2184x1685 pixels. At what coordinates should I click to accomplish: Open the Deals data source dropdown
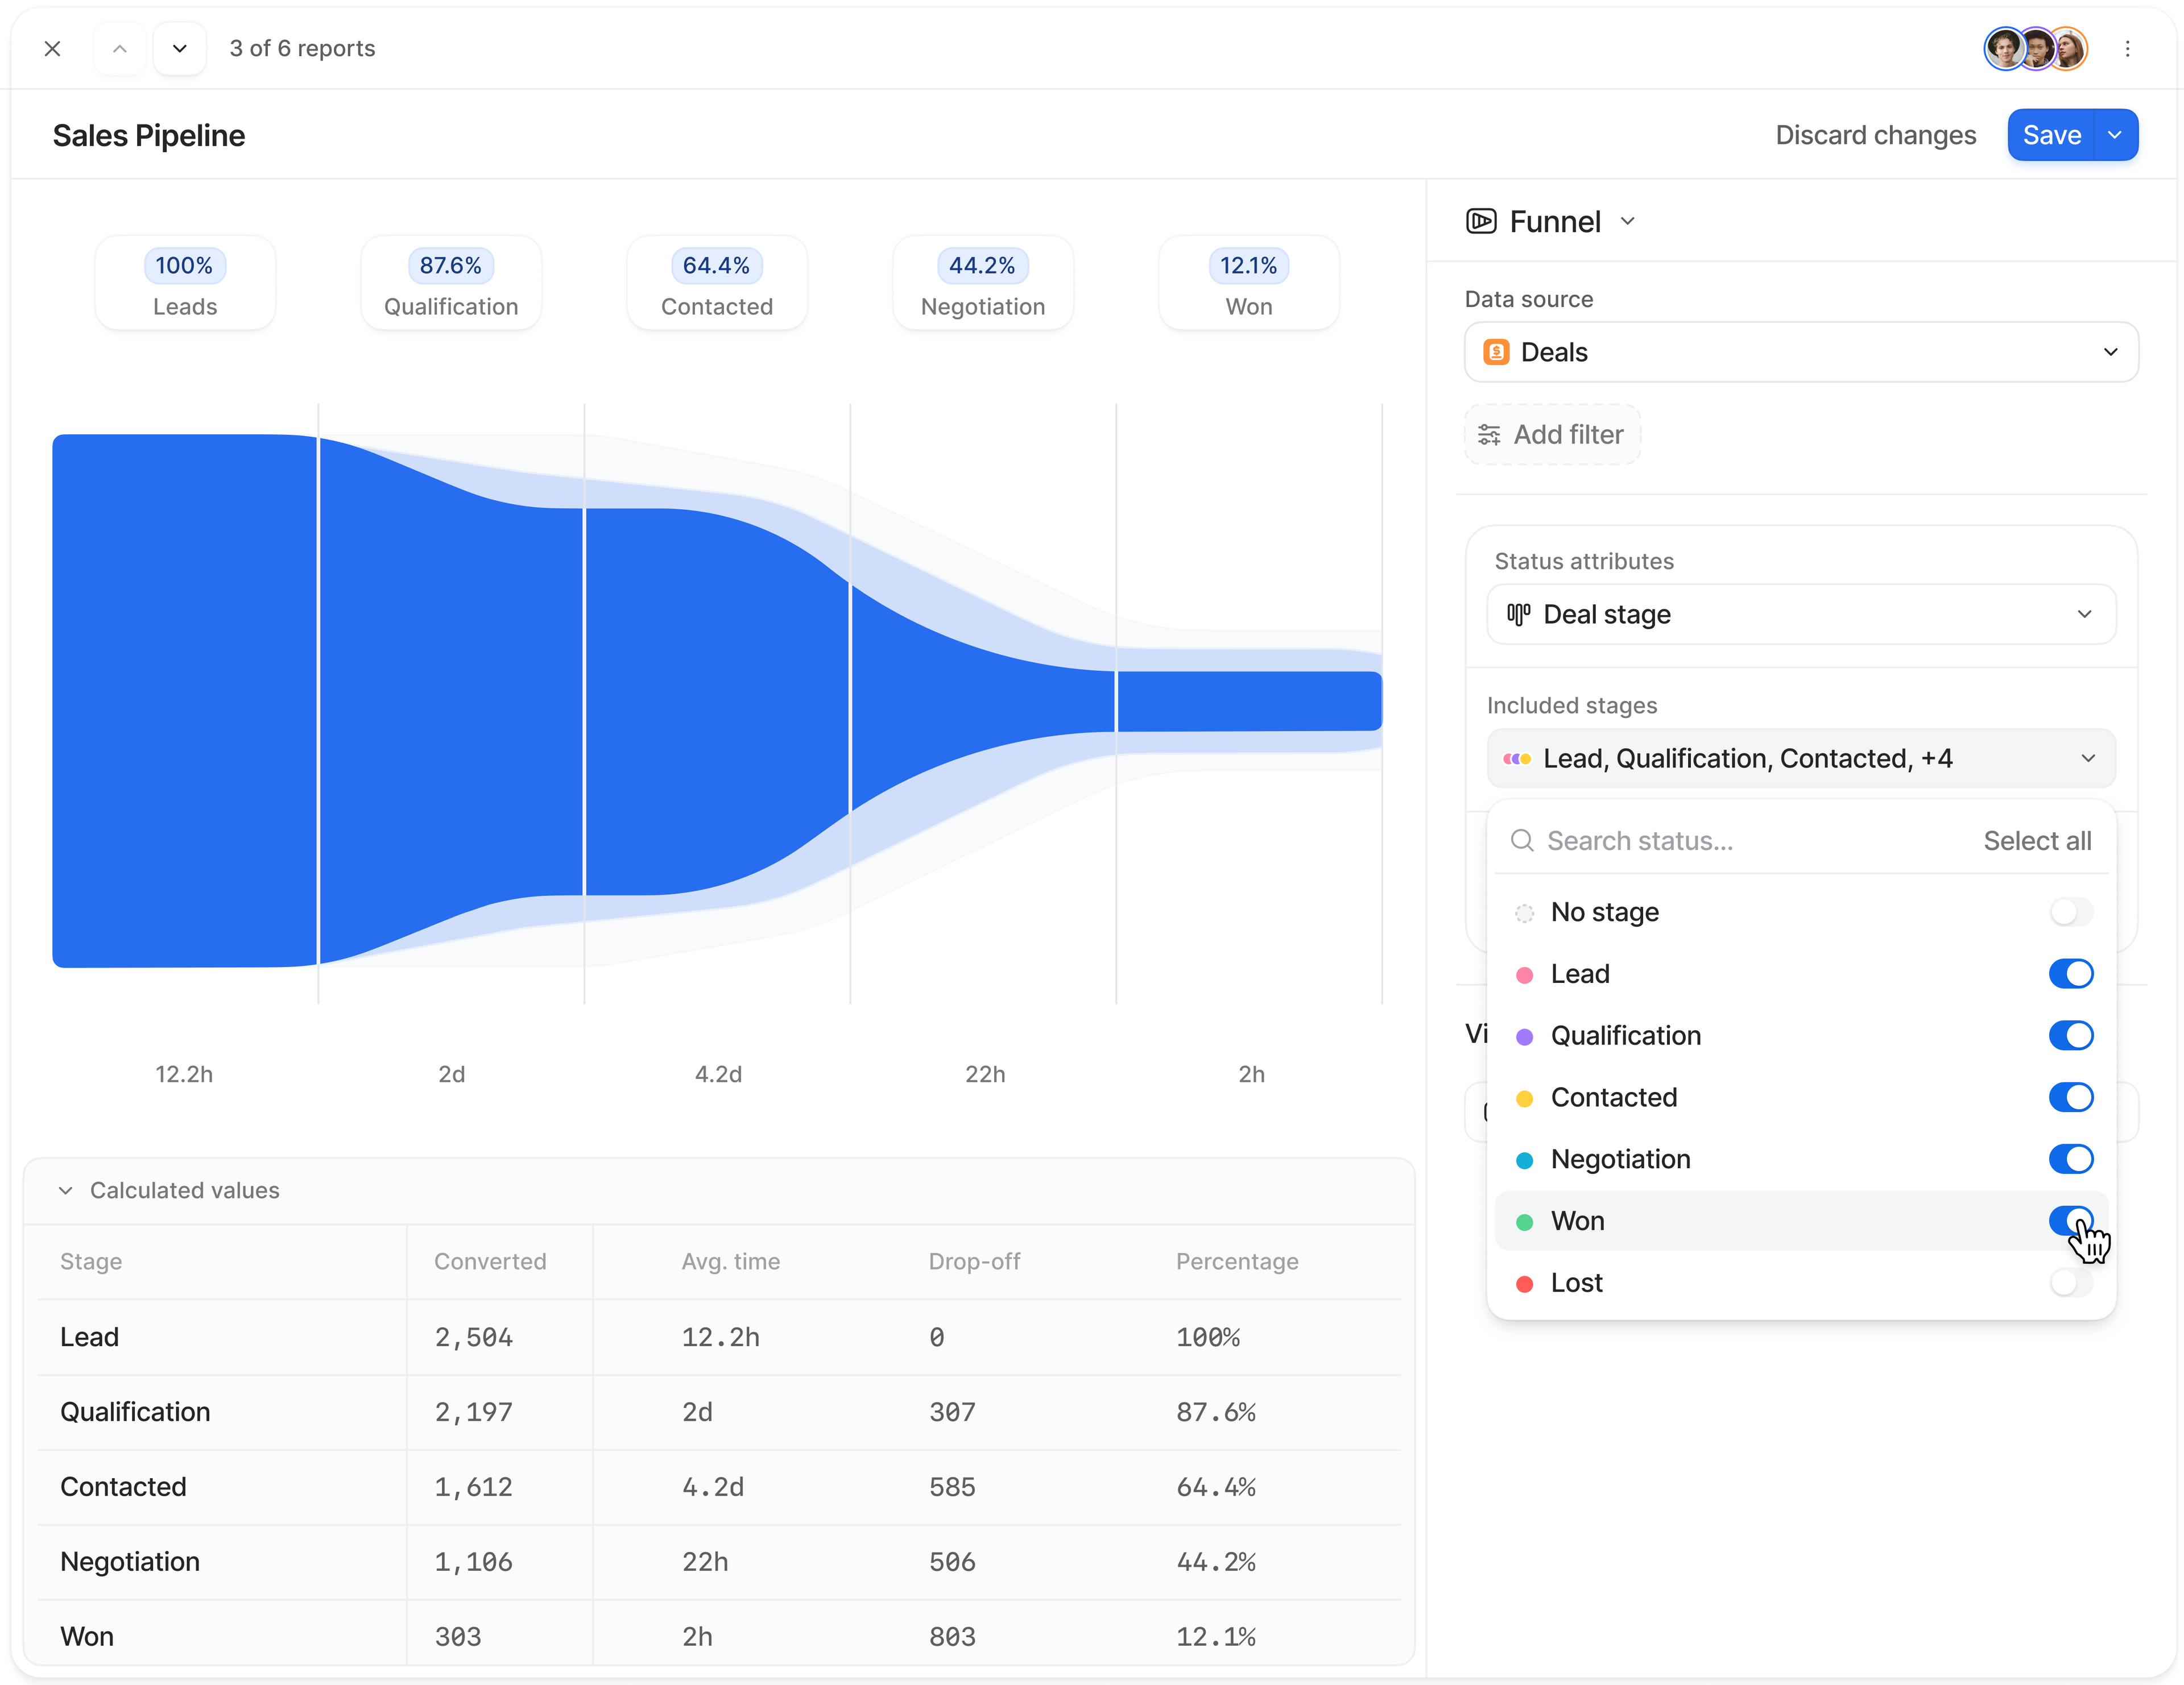tap(1800, 352)
